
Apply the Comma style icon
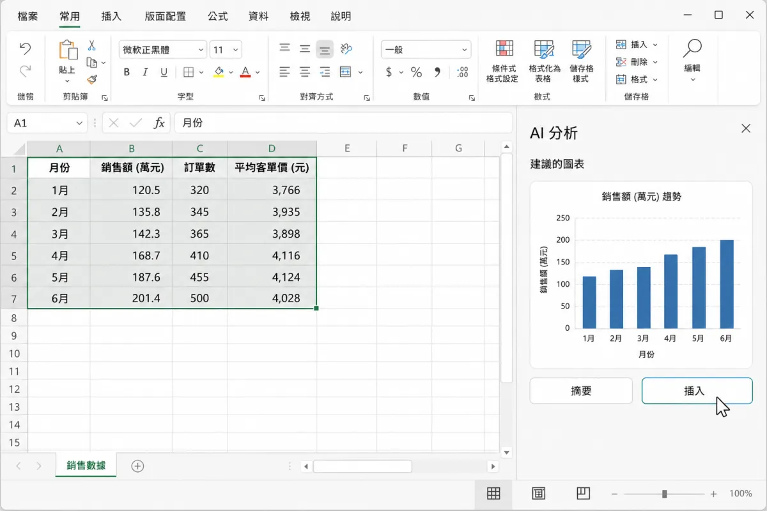click(438, 72)
